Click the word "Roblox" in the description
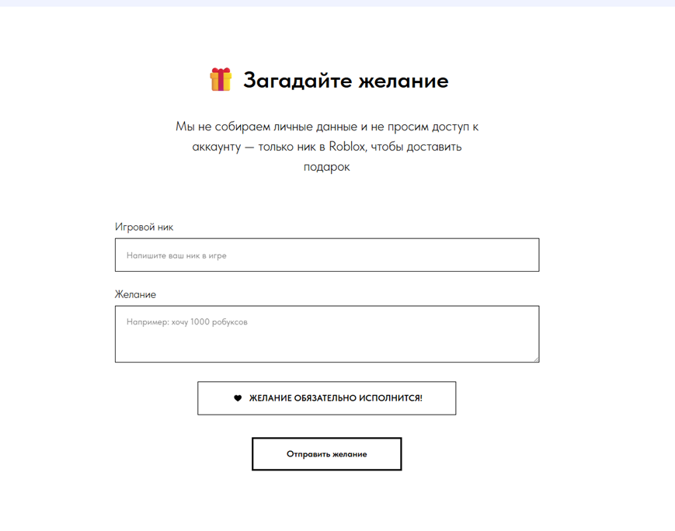This screenshot has width=675, height=531. [x=347, y=146]
